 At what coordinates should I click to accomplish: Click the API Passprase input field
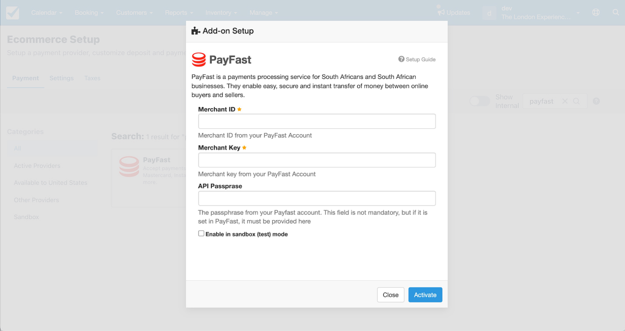(x=317, y=198)
